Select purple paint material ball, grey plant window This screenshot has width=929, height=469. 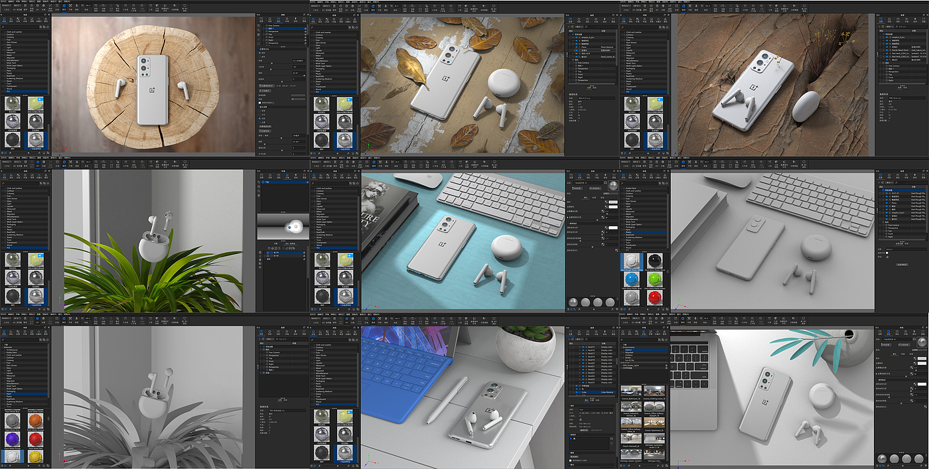coord(13,439)
